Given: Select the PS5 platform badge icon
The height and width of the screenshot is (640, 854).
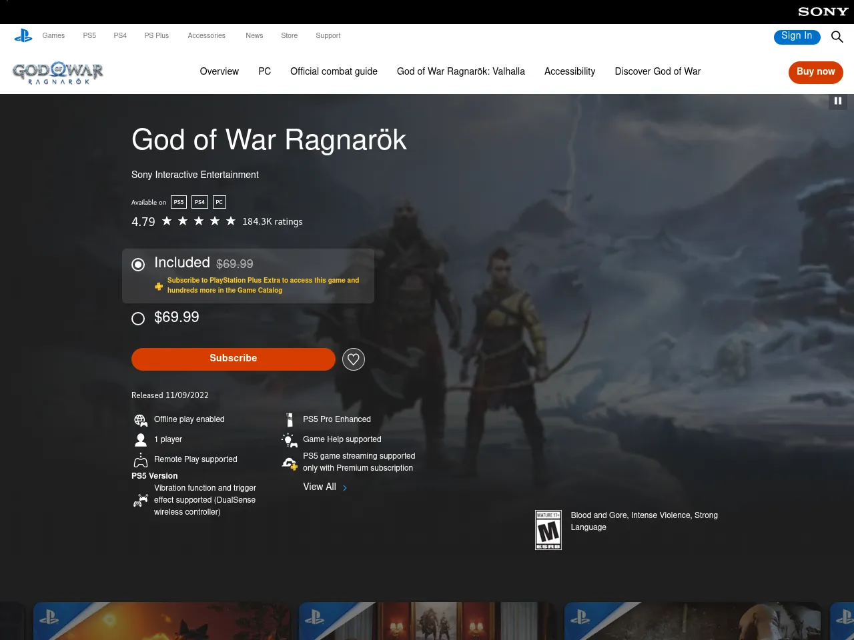Looking at the screenshot, I should click(178, 202).
